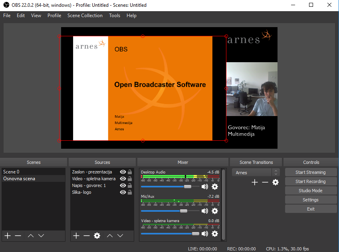The height and width of the screenshot is (252, 339).
Task: Select Zaslon - prezentacija source row
Action: [x=102, y=172]
